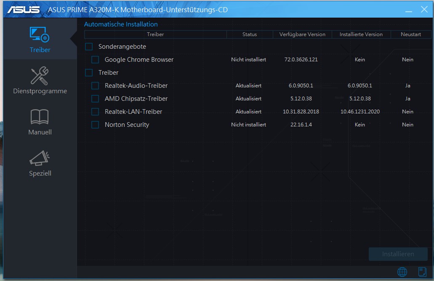
Task: Click the globe language icon
Action: point(402,272)
